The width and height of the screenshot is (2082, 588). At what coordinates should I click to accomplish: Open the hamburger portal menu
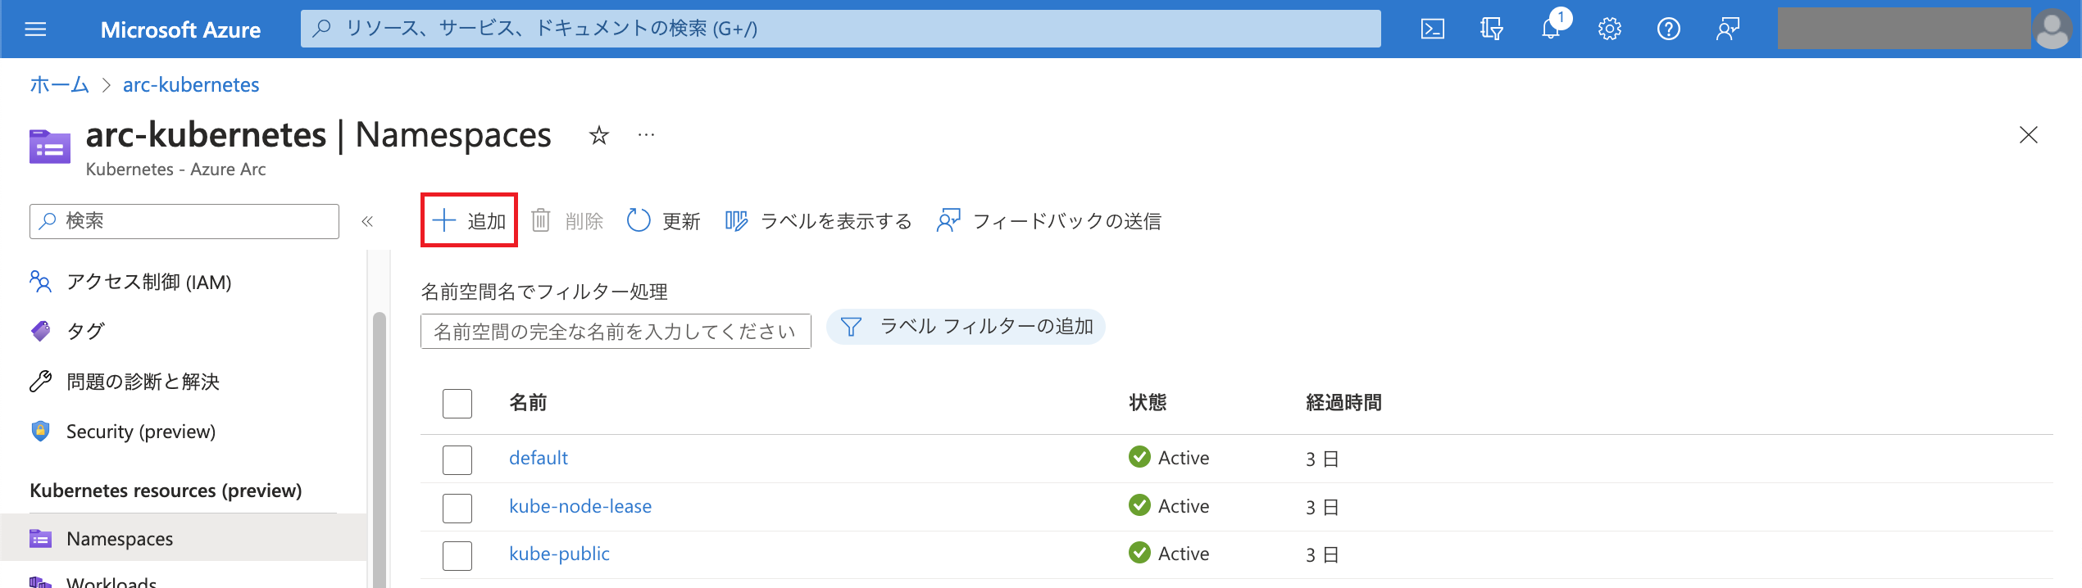(x=35, y=29)
